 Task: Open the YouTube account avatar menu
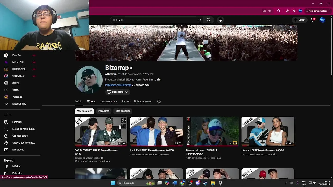pyautogui.click(x=322, y=20)
